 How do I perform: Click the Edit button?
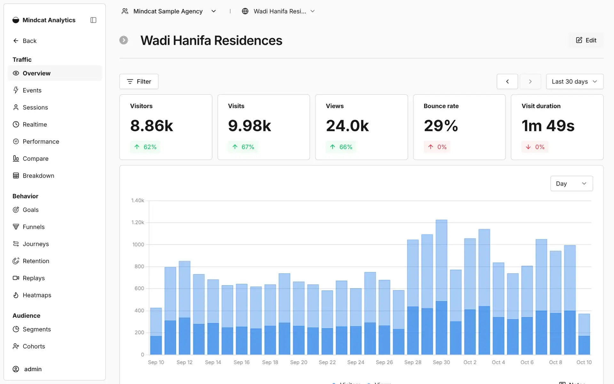(586, 40)
